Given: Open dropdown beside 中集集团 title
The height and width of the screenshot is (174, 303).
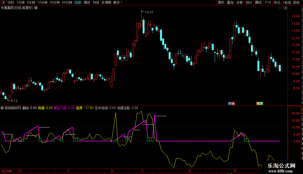Looking at the screenshot, I should (36, 8).
